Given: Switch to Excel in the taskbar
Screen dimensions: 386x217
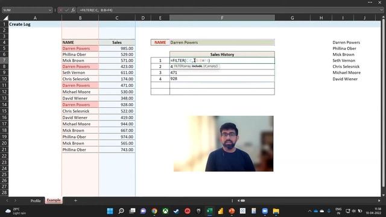Looking at the screenshot, I should point(209,211).
